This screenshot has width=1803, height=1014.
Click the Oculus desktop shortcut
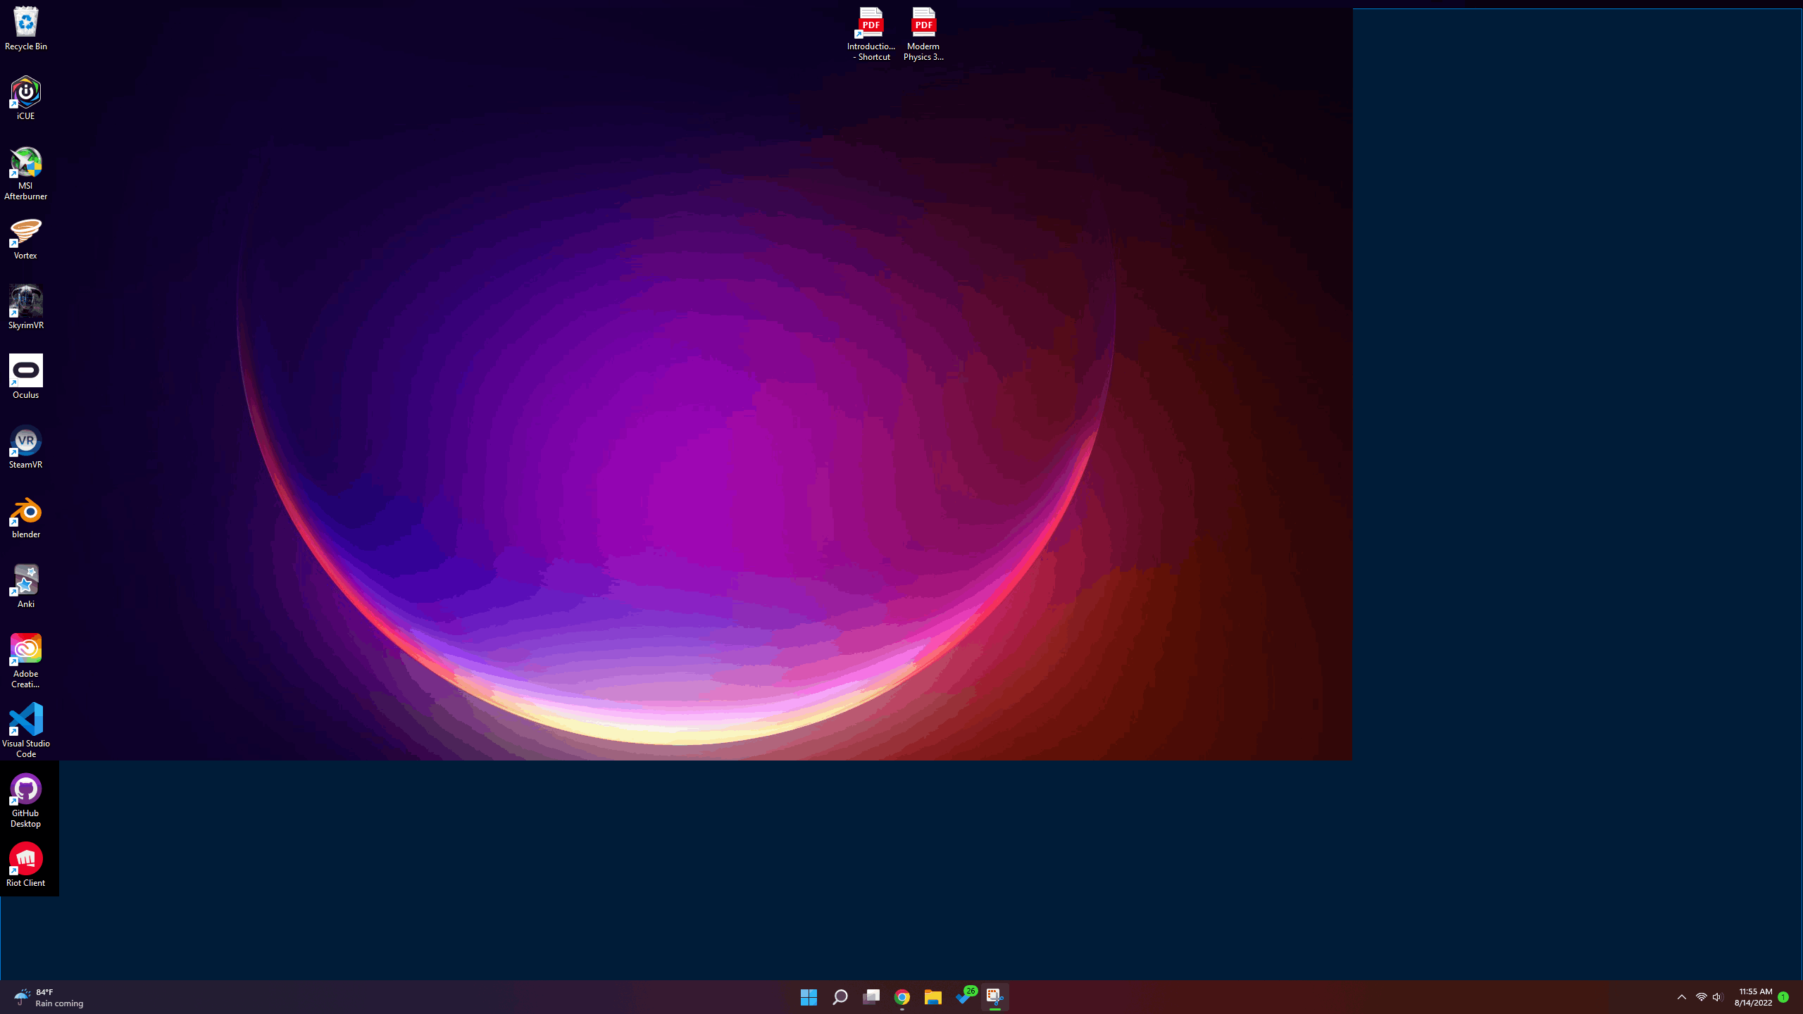[26, 372]
